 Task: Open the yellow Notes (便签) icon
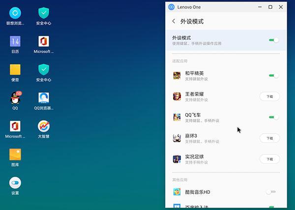click(x=15, y=69)
